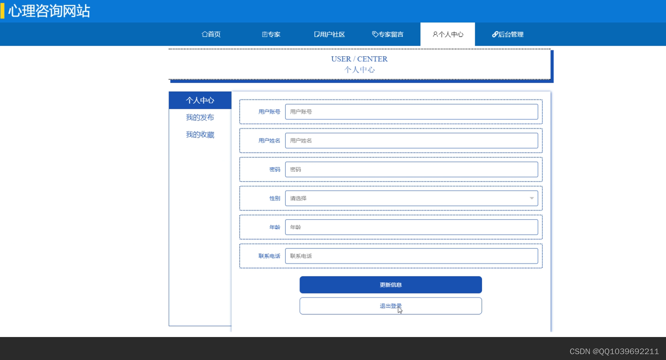Focus the 用户姓名 input field
The width and height of the screenshot is (666, 360).
click(x=411, y=141)
